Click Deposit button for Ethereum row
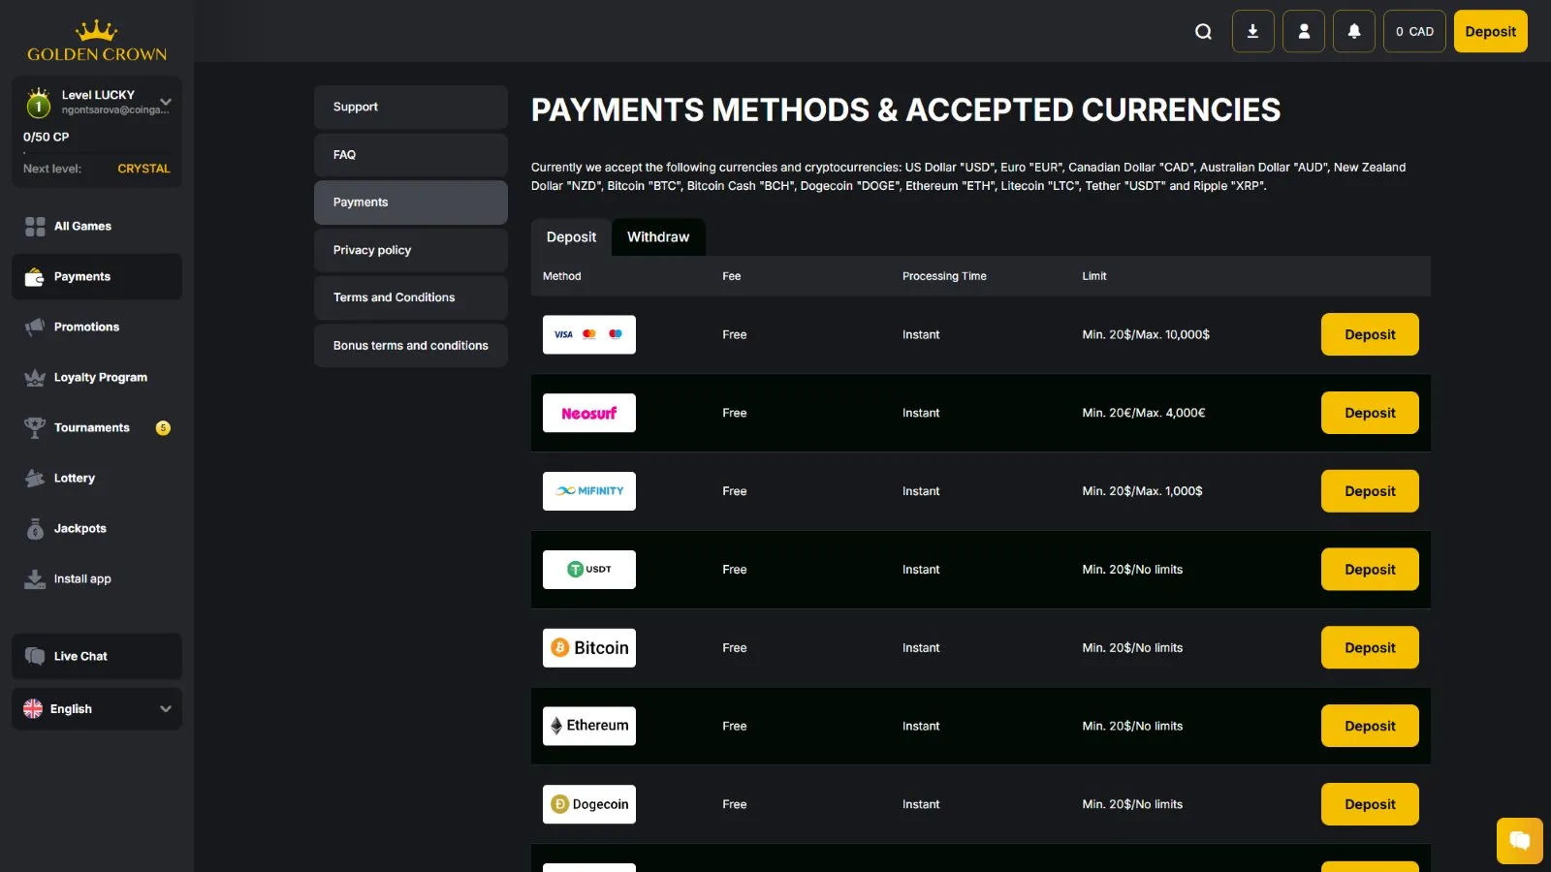The height and width of the screenshot is (872, 1551). pyautogui.click(x=1369, y=727)
